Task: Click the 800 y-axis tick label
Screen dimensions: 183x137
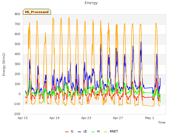Action: [17, 14]
